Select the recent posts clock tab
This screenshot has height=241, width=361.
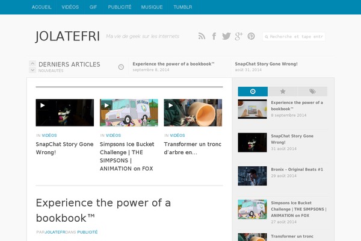pyautogui.click(x=253, y=92)
